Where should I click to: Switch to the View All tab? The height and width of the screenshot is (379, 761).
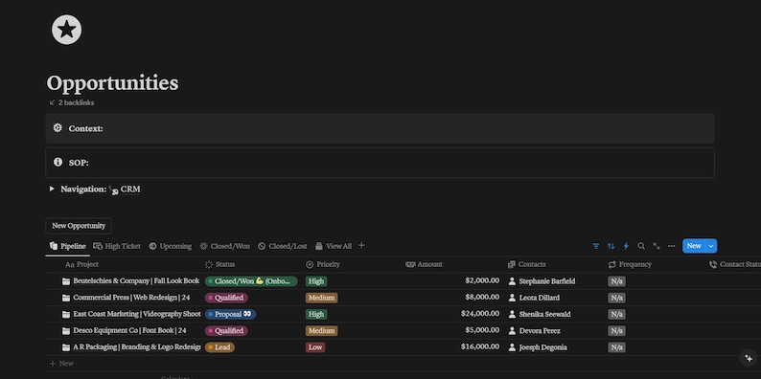pos(334,246)
